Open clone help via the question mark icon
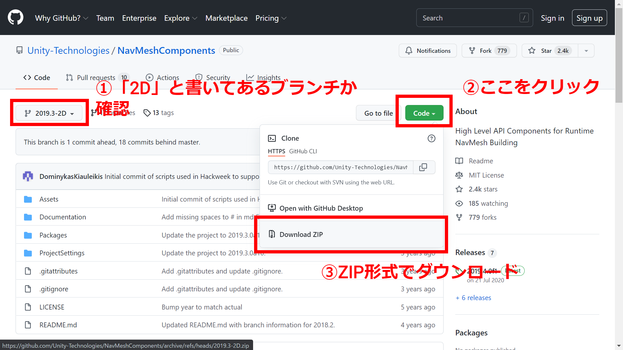 (431, 138)
